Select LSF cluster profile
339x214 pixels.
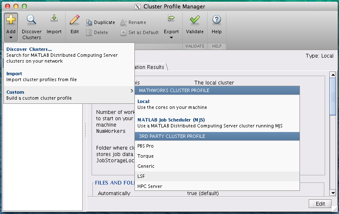coord(217,176)
